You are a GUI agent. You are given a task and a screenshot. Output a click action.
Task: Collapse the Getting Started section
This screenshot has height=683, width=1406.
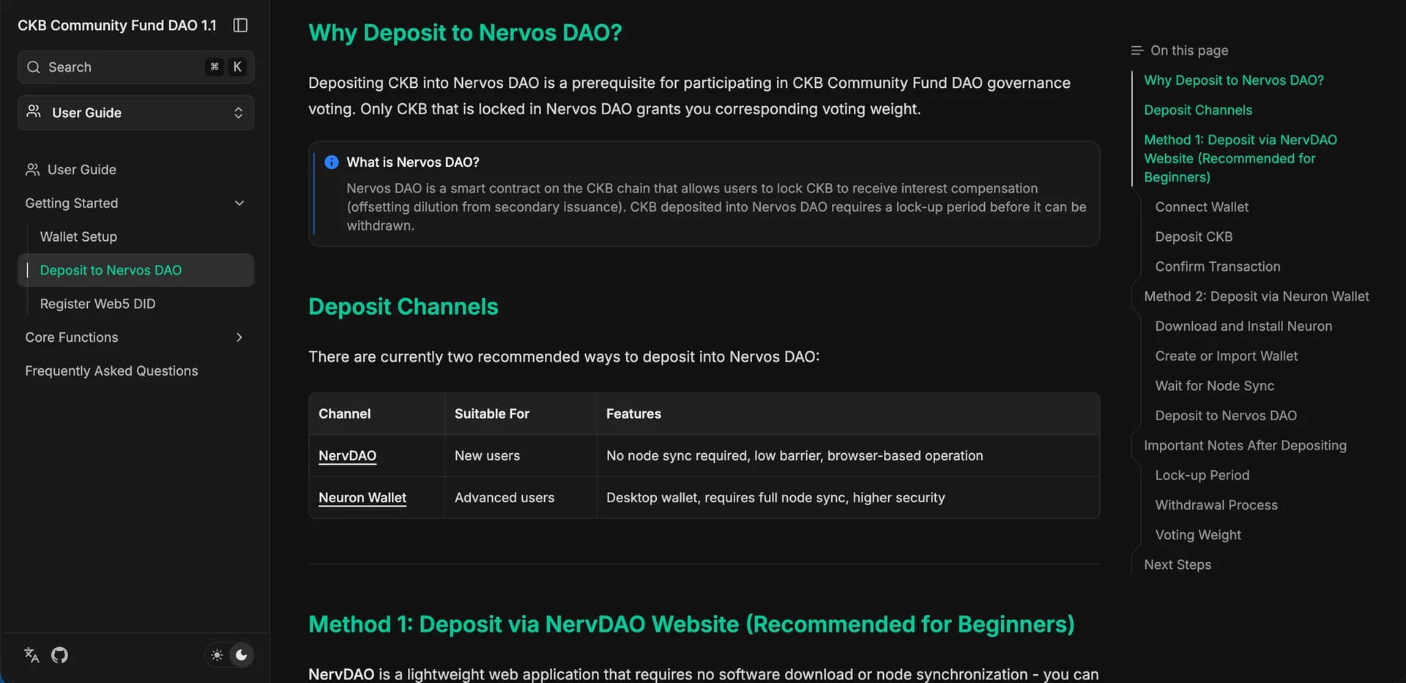point(239,204)
